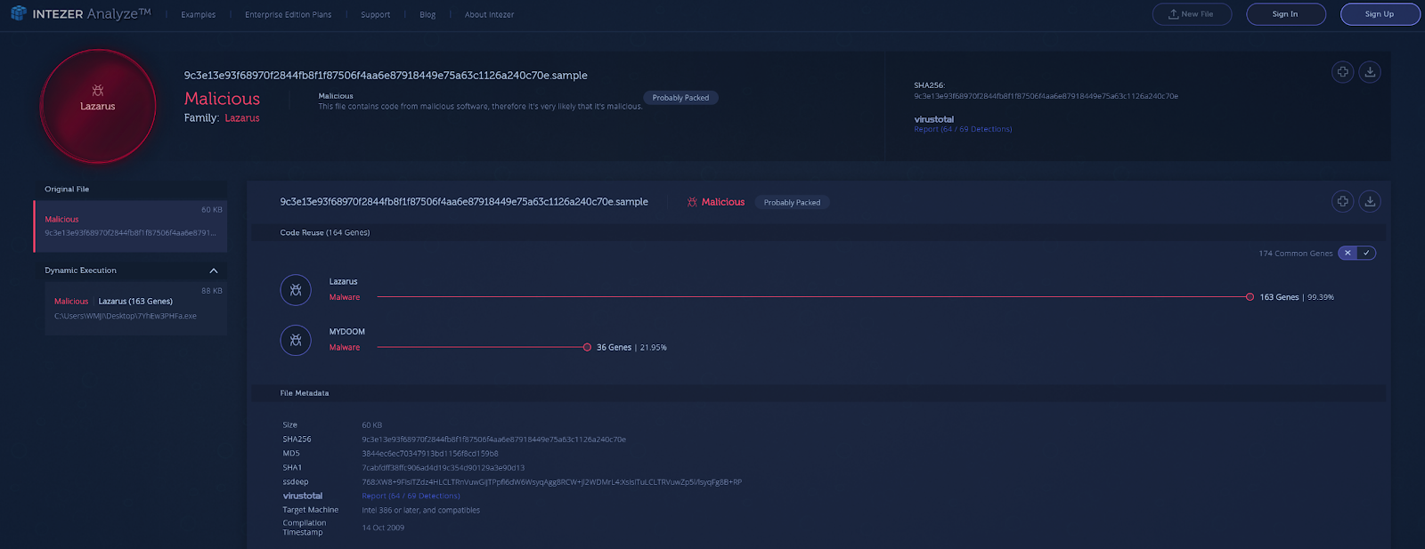Click the Lazarus family link

tap(241, 118)
